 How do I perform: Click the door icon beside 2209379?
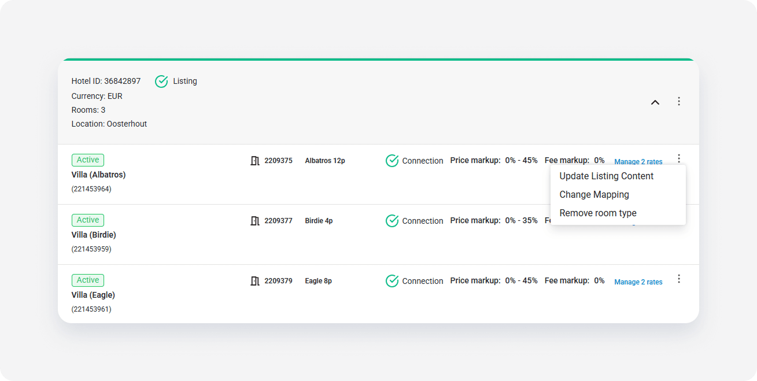[x=255, y=281]
